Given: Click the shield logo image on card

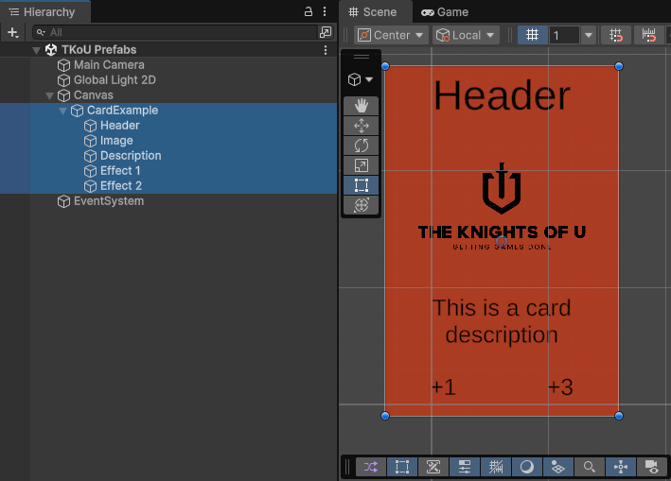Looking at the screenshot, I should tap(502, 188).
